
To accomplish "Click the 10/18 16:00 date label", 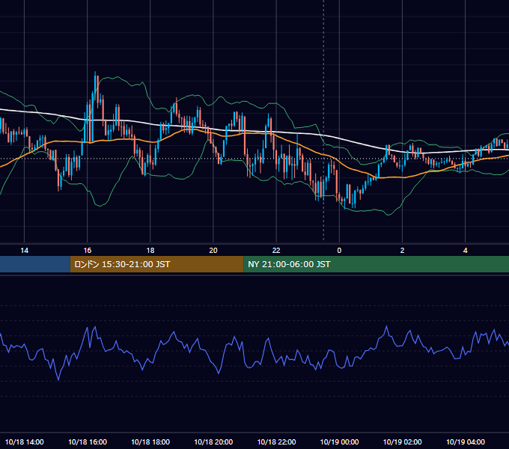I will 88,442.
